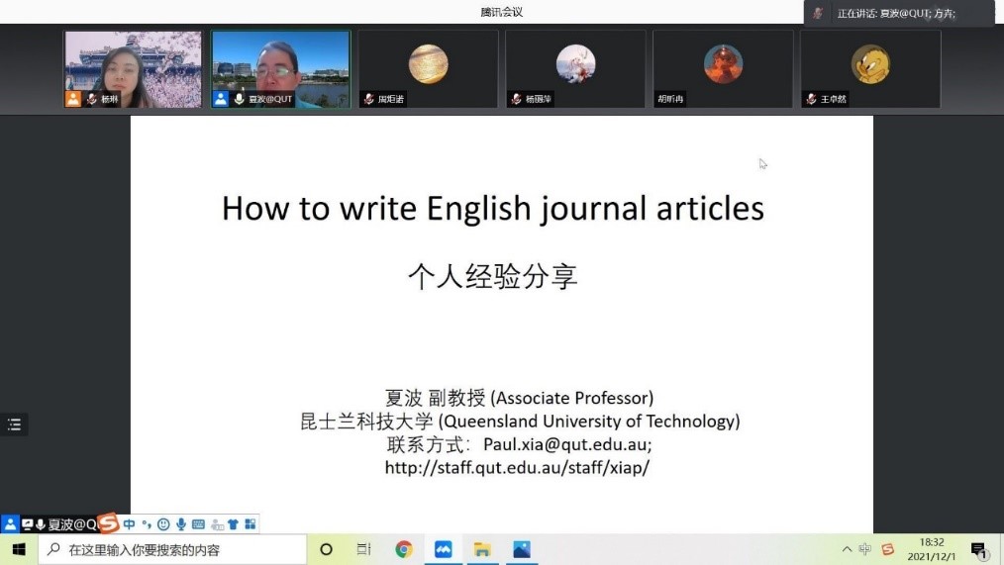Open the Sogou soft keyboard icon
Viewport: 1004px width, 565px height.
click(x=198, y=524)
